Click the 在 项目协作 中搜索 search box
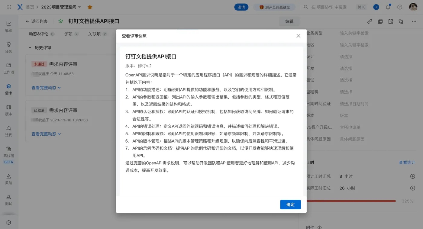Image resolution: width=423 pixels, height=229 pixels. pyautogui.click(x=329, y=7)
